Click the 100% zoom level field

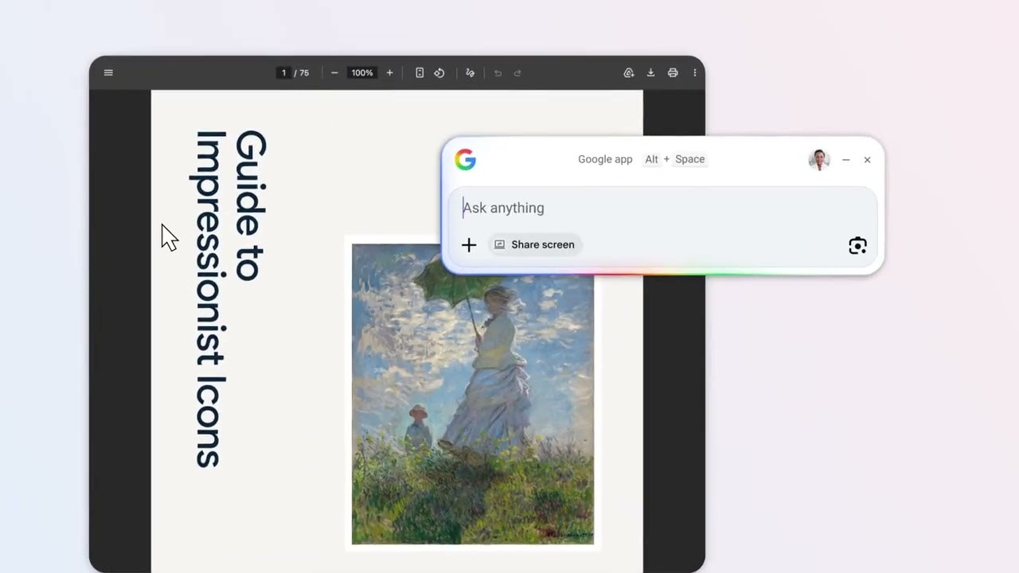tap(362, 72)
